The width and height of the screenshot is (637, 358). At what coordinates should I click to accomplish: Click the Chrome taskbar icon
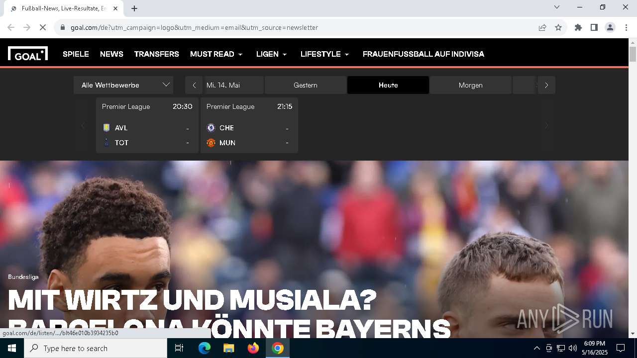[278, 348]
